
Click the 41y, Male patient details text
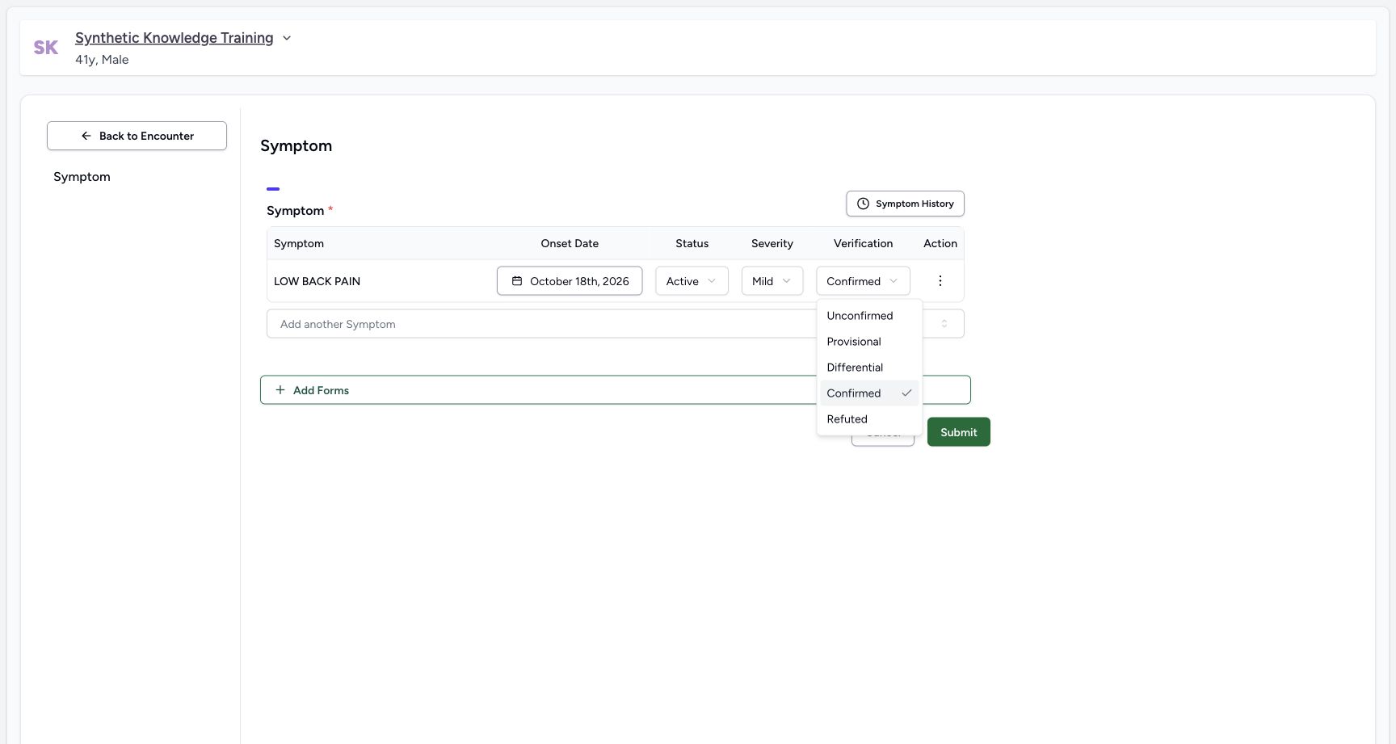(102, 60)
